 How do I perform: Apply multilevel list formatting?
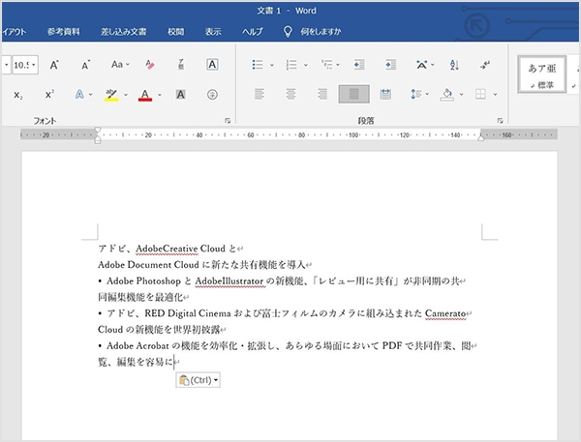coord(326,65)
